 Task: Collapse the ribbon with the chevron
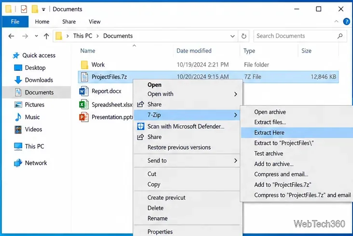[x=336, y=21]
